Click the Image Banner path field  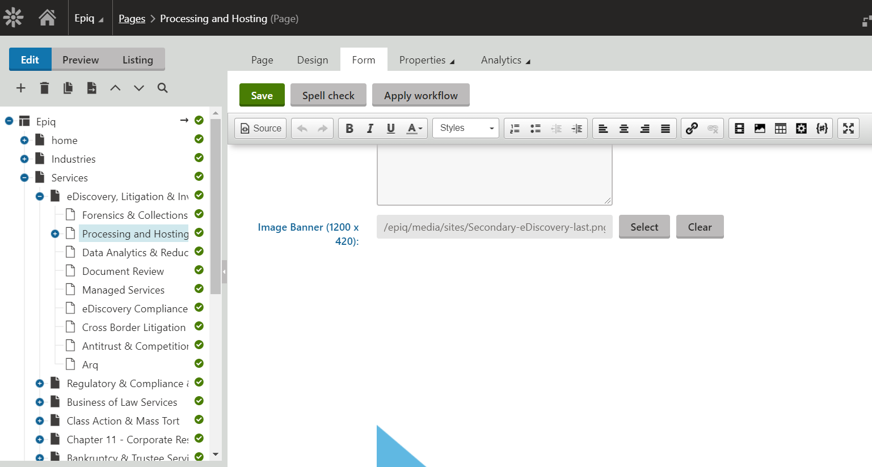pyautogui.click(x=494, y=227)
